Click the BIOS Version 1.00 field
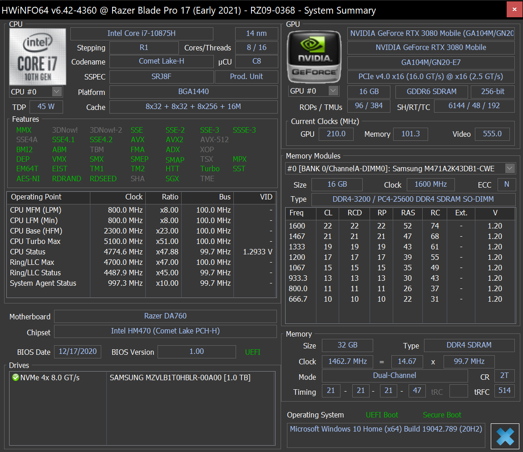This screenshot has height=452, width=523. click(197, 352)
